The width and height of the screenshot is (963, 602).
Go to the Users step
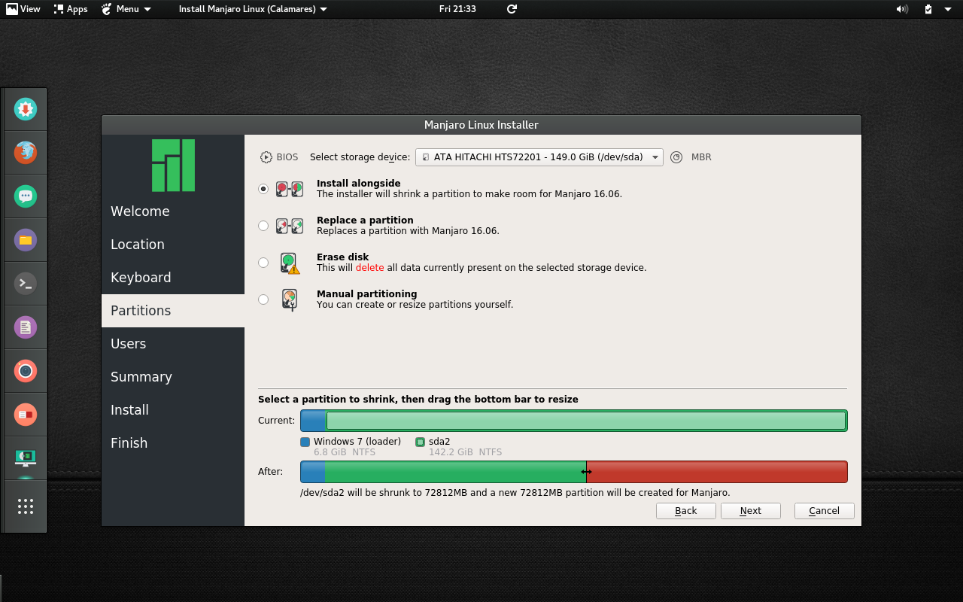point(173,344)
